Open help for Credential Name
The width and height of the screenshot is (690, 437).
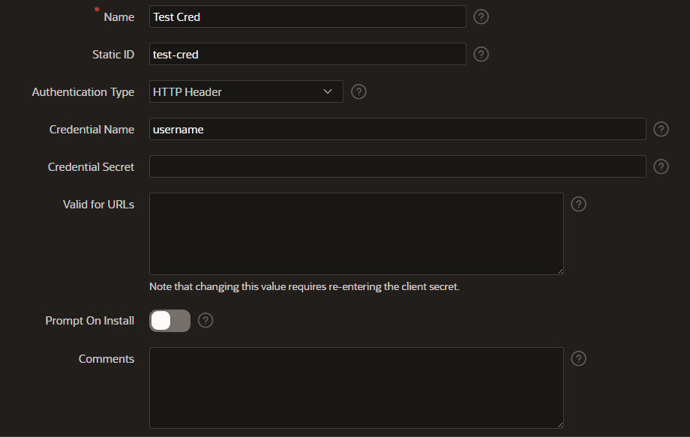[x=661, y=129]
